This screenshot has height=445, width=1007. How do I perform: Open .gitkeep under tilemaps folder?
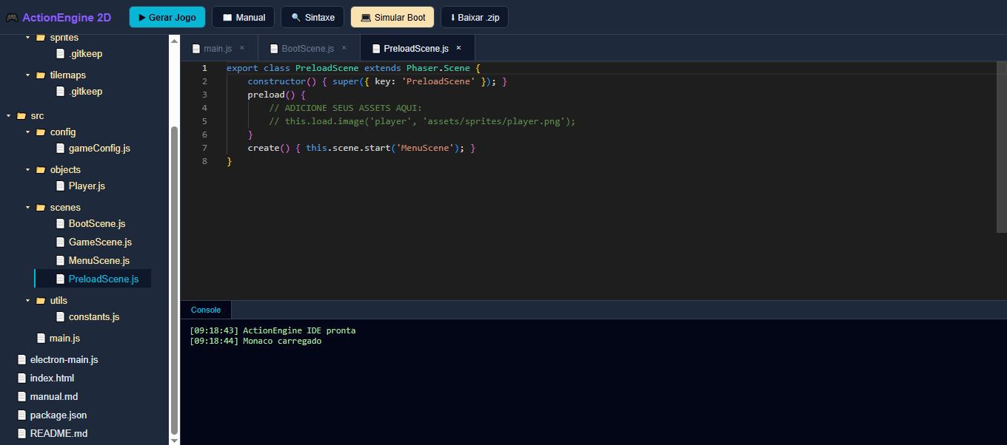click(85, 91)
